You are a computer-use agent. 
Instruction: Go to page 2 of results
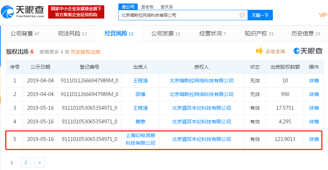tap(26, 162)
